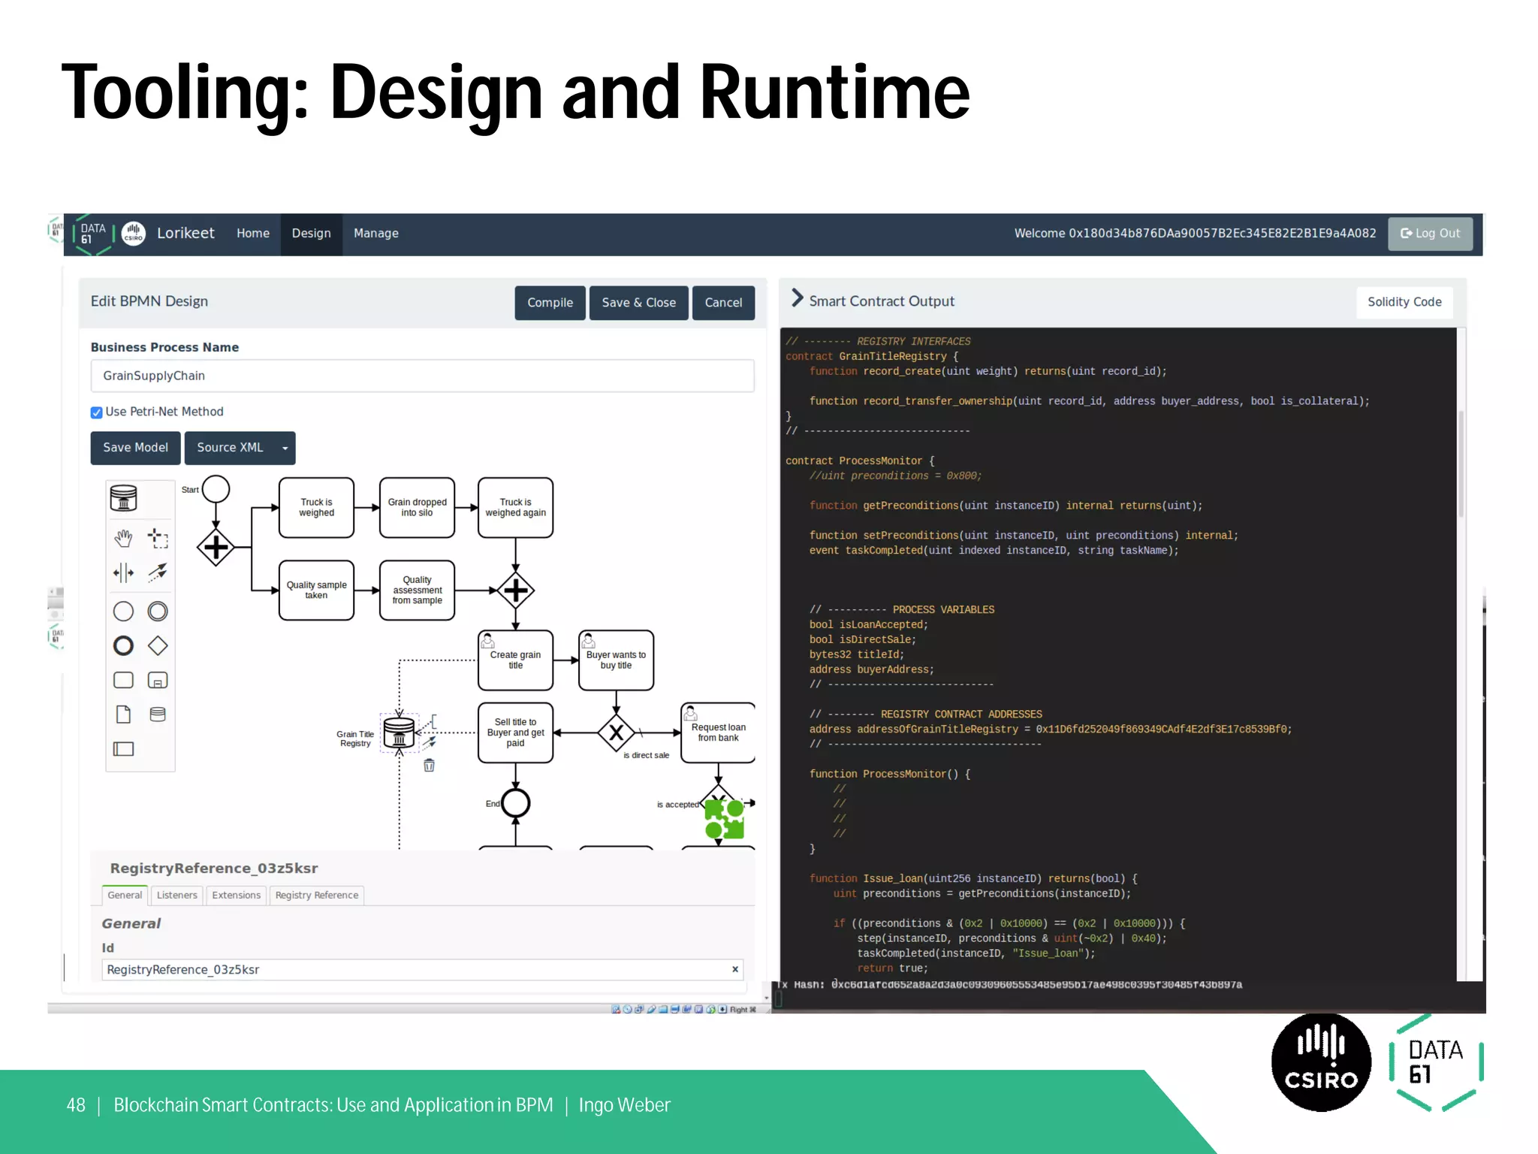Click the CSIRO logo in navbar

(x=134, y=234)
